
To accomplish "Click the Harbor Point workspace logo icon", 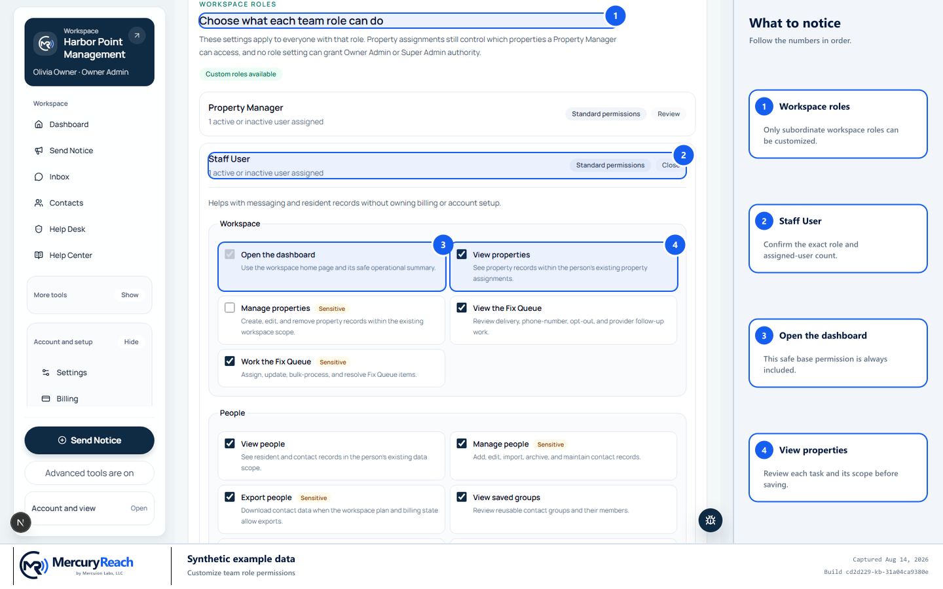I will [45, 43].
